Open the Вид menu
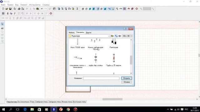The width and height of the screenshot is (200, 112). 17,5
